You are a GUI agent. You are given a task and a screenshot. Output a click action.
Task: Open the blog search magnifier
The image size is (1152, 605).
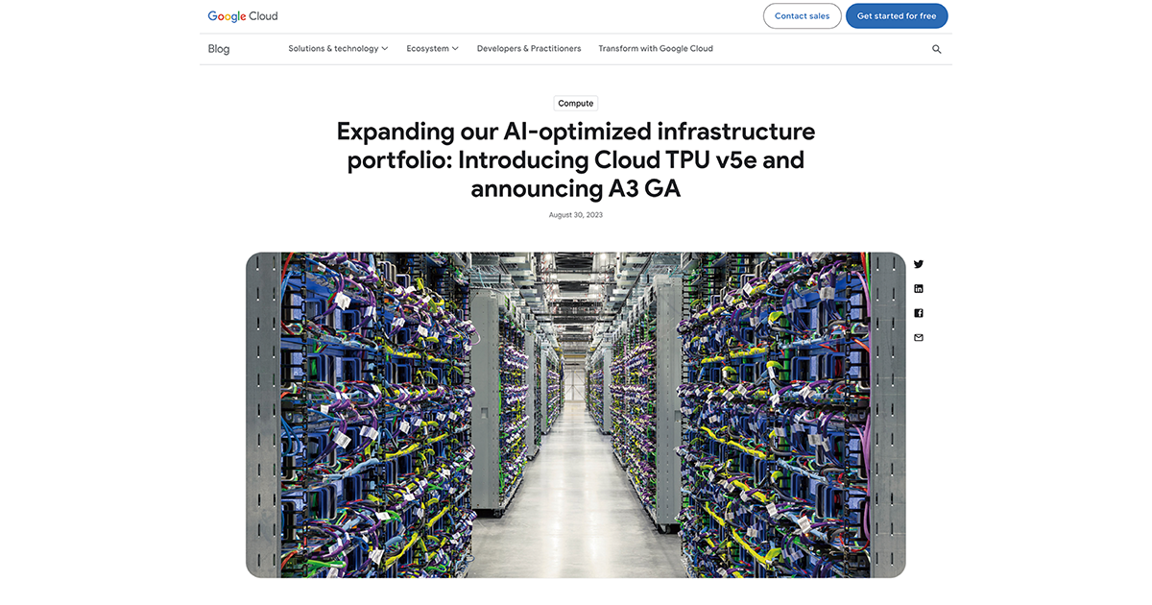937,49
